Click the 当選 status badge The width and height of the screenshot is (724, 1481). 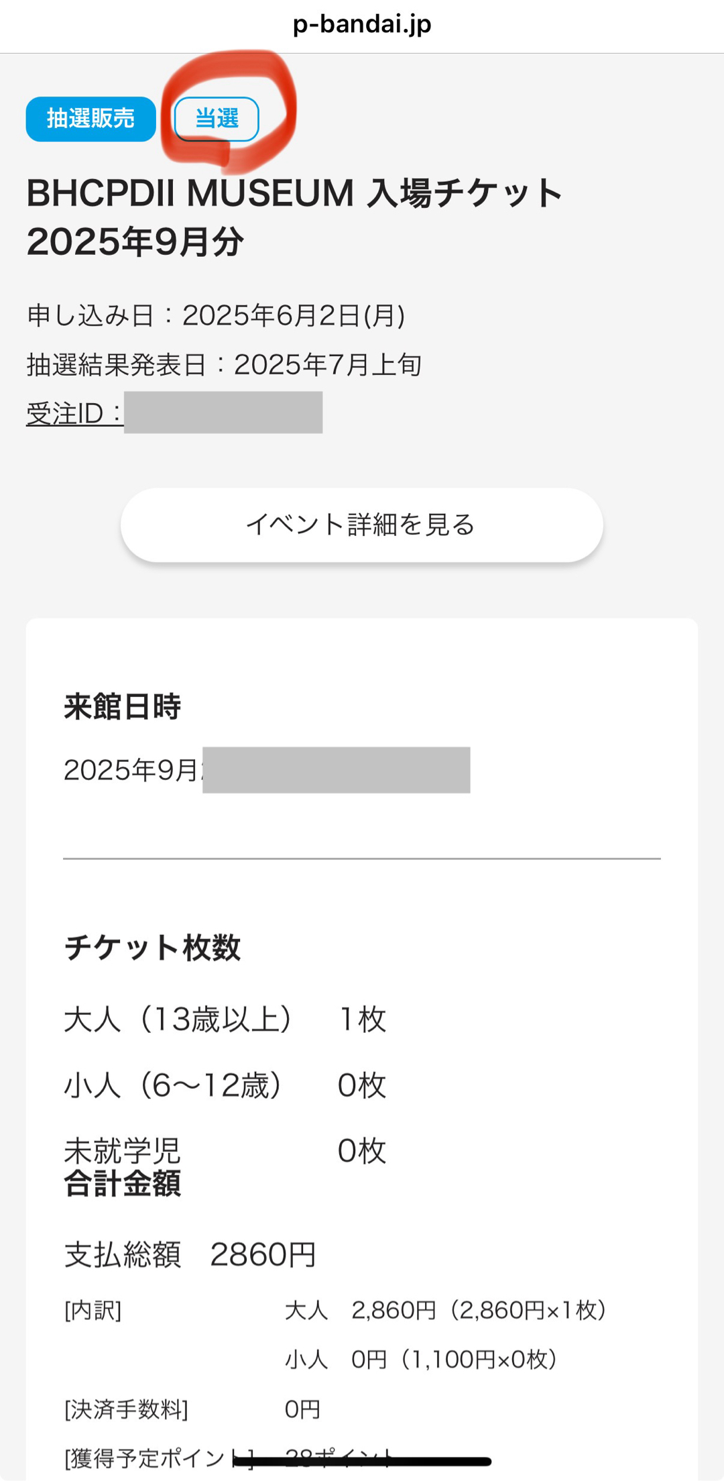tap(217, 119)
